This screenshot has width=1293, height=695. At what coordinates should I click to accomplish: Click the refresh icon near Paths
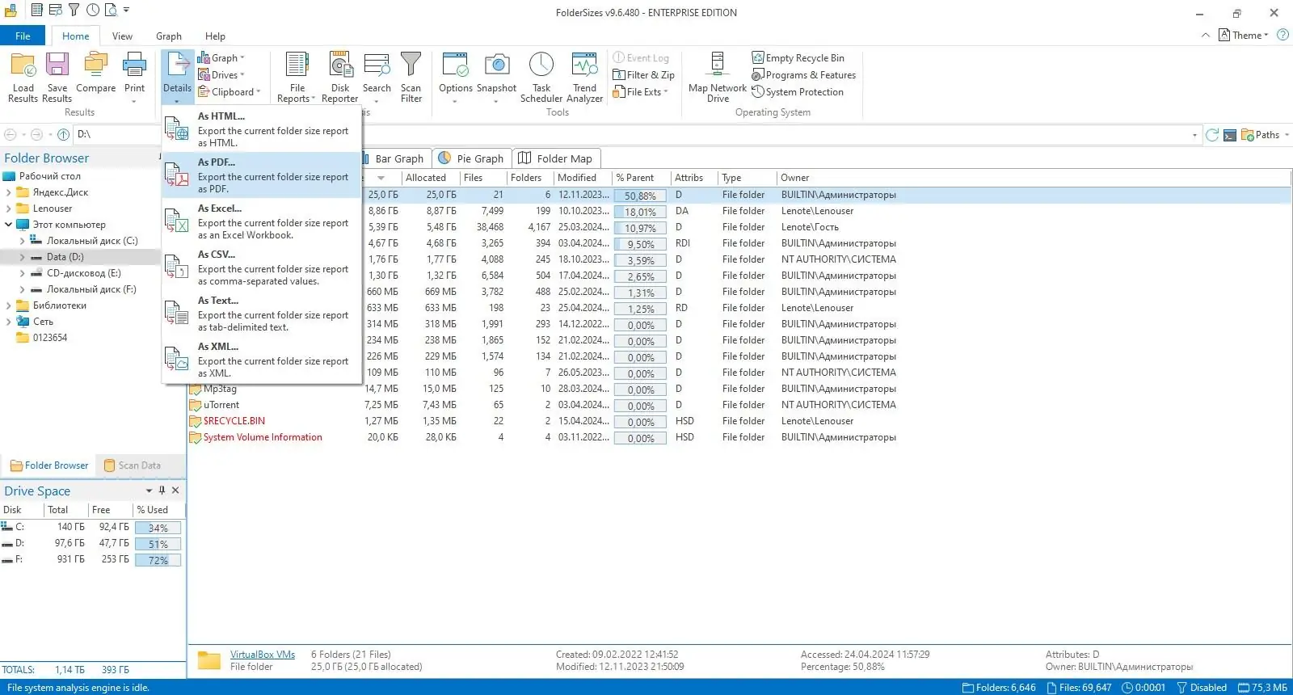tap(1212, 135)
